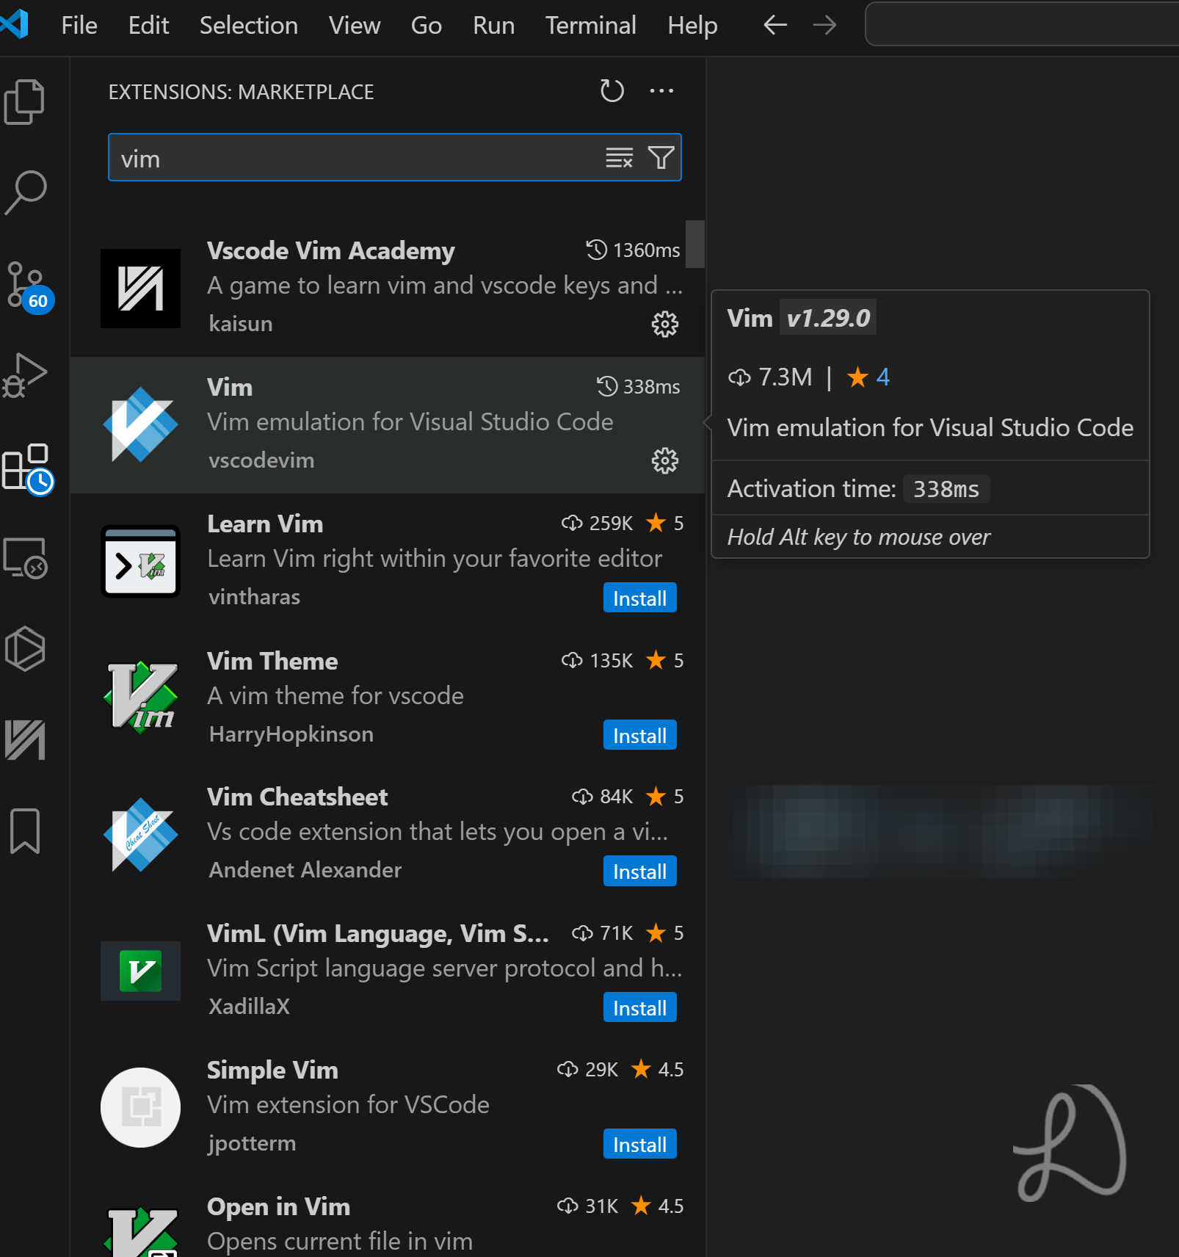The image size is (1179, 1257).
Task: Select the Simple Vim extension title
Action: tap(272, 1071)
